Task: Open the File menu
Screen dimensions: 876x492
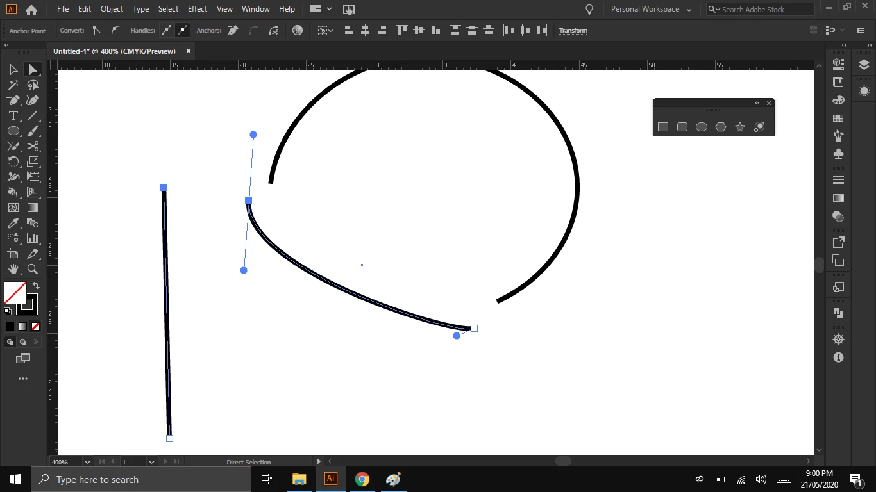Action: (x=62, y=9)
